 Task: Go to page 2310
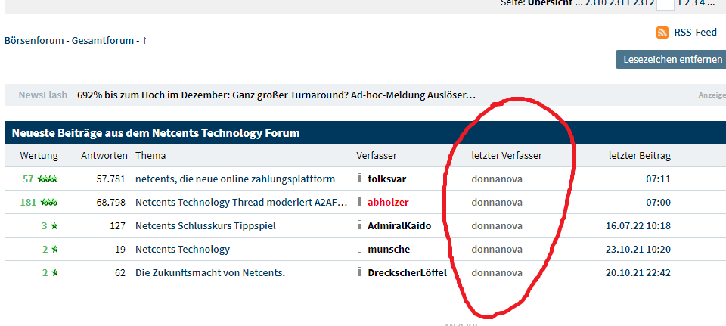pyautogui.click(x=596, y=3)
